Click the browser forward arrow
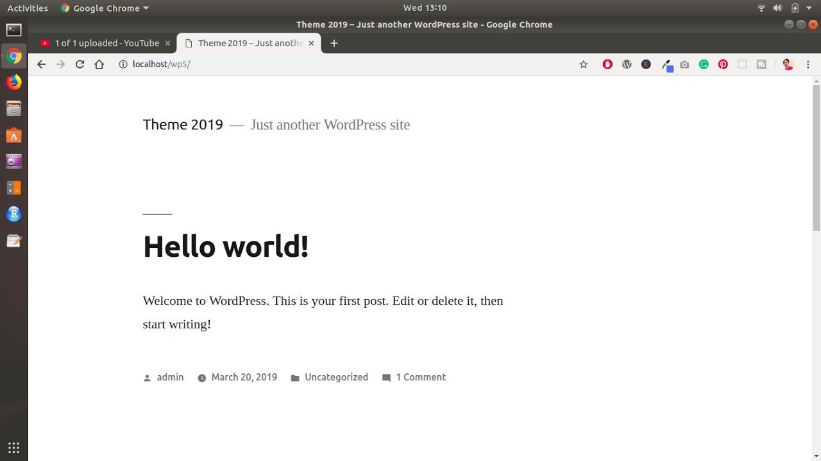 click(61, 64)
